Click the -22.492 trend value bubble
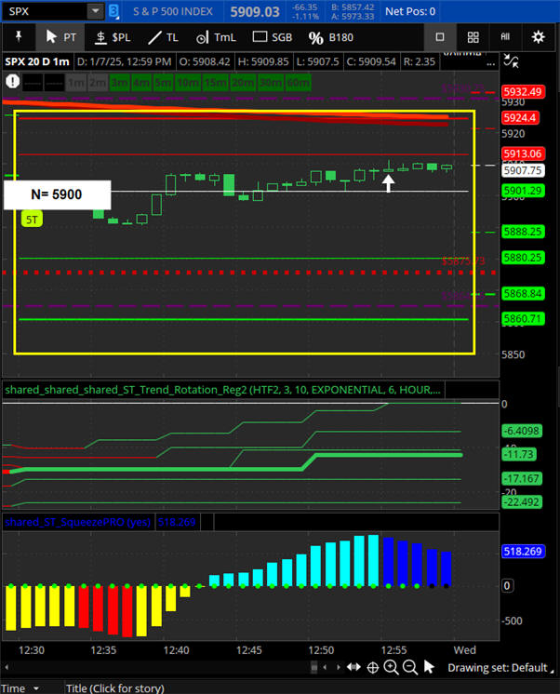 tap(522, 502)
